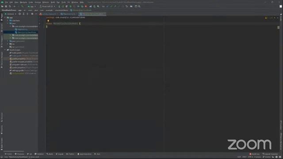
Task: Open the TODO tool window button
Action: tap(8, 154)
